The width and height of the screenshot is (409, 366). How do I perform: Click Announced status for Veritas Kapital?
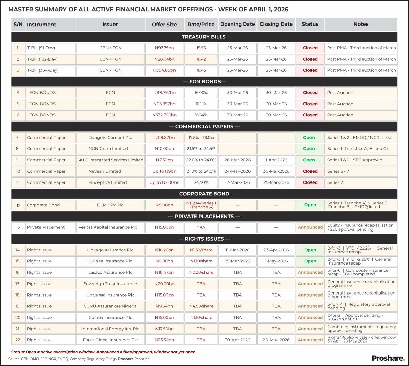click(310, 227)
